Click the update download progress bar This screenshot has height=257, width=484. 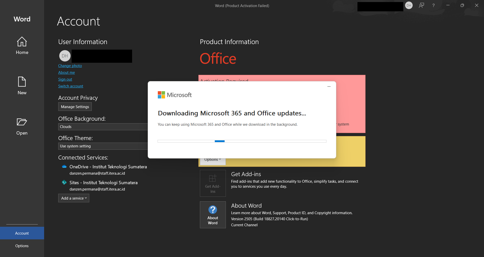click(x=242, y=141)
